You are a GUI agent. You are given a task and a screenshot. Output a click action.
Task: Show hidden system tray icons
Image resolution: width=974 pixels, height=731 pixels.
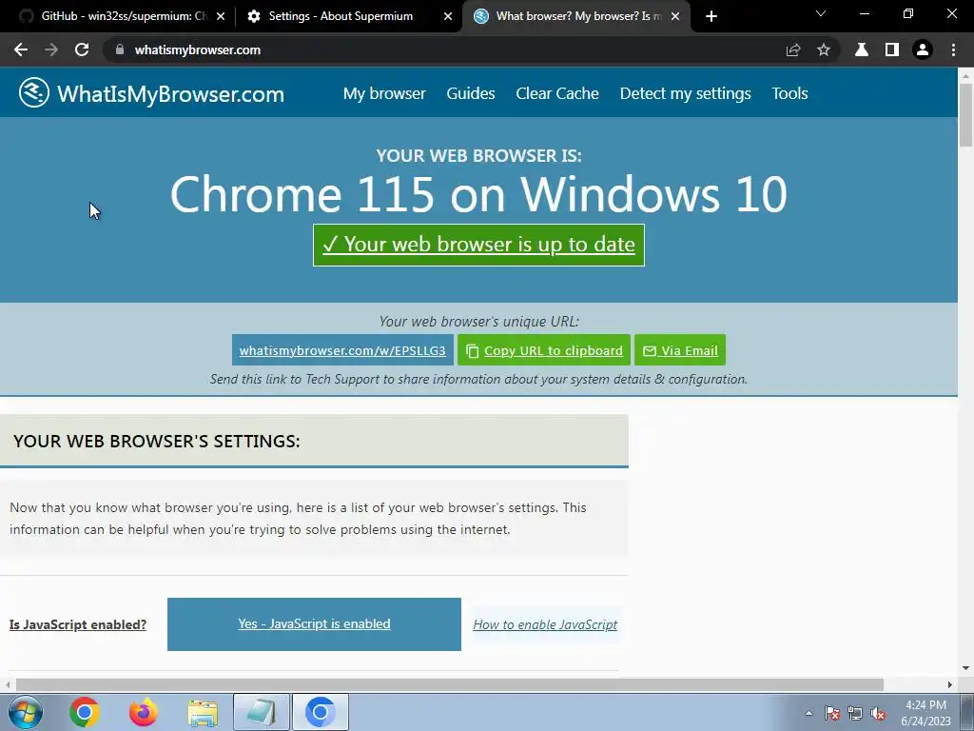808,713
